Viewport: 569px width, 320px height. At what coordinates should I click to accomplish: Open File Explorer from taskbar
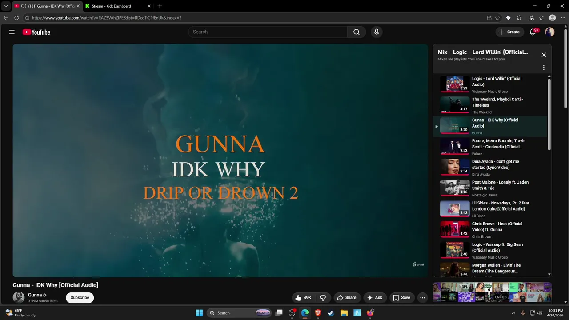coord(344,313)
